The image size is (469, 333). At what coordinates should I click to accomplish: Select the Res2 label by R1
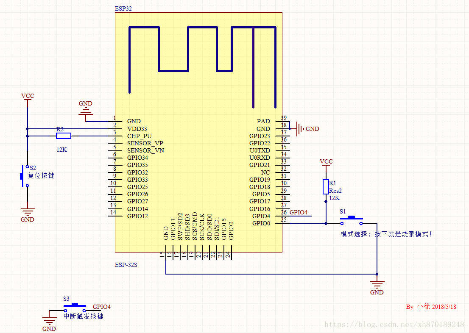(x=335, y=191)
